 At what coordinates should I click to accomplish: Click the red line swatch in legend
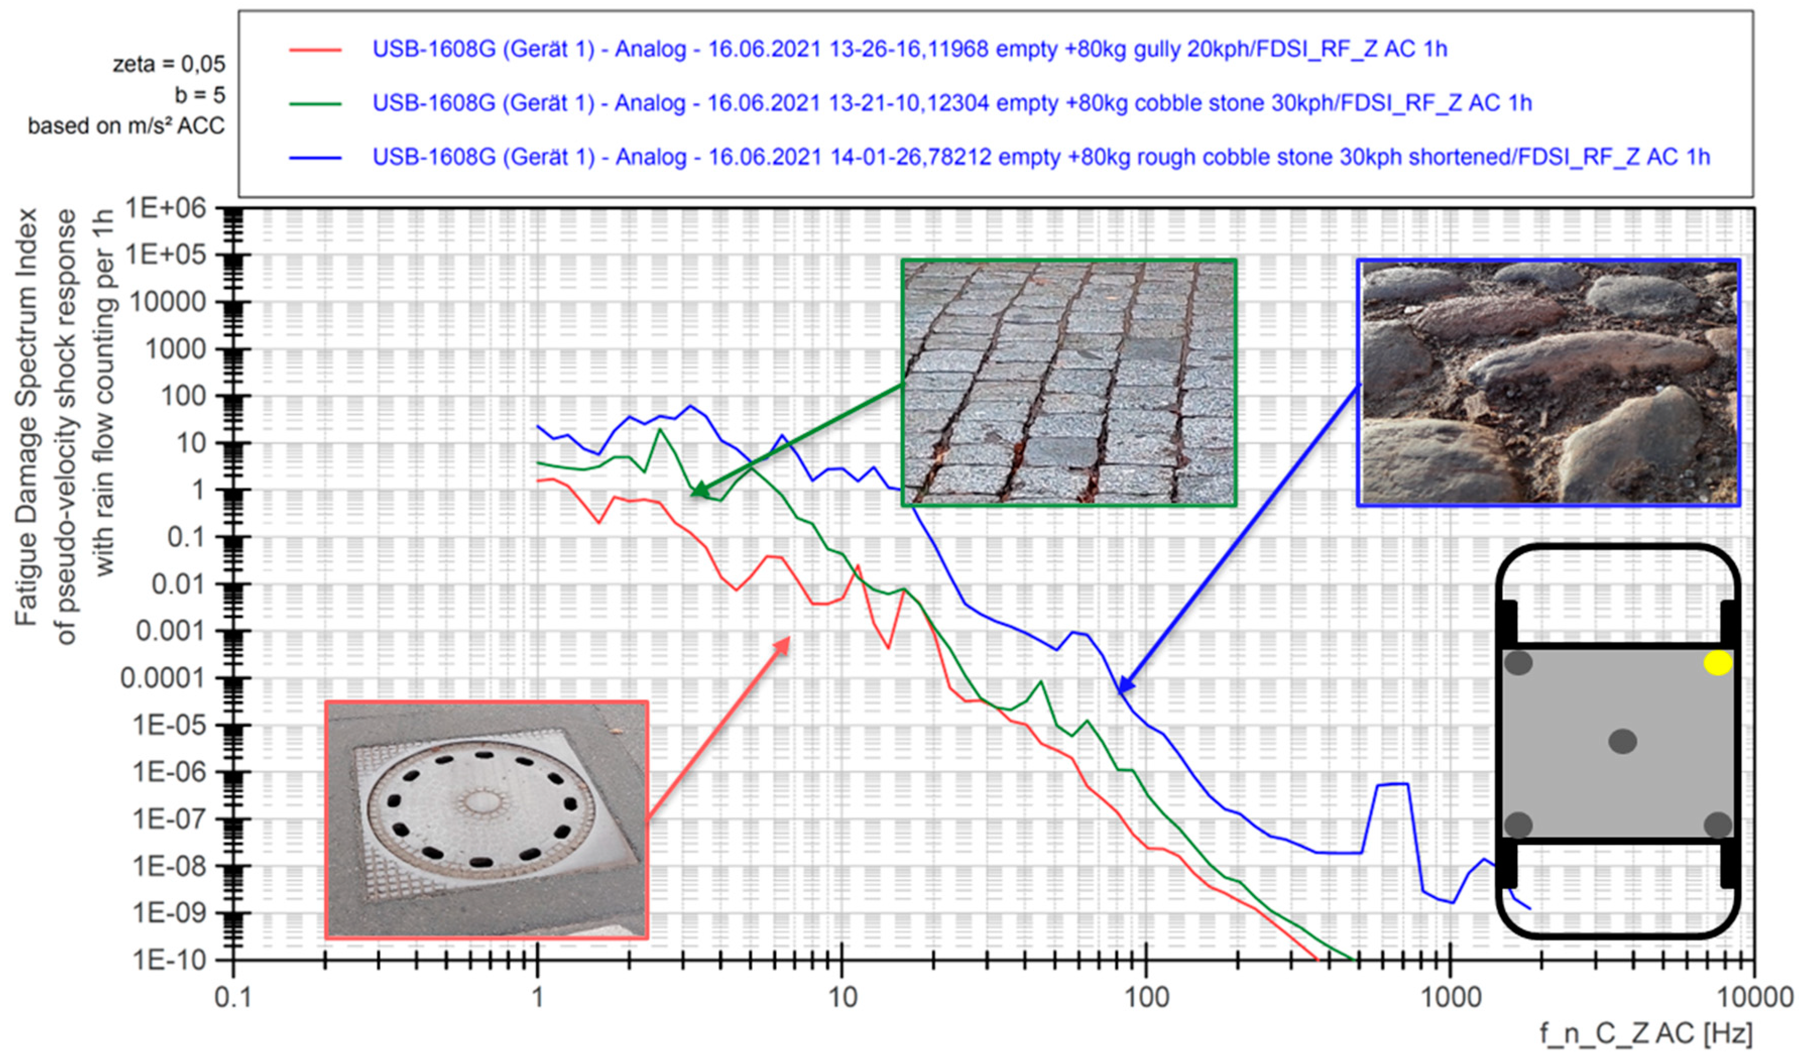[315, 50]
